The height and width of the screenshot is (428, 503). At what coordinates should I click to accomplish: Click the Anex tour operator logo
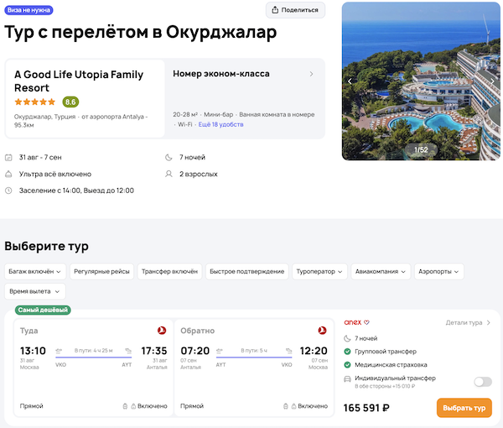(x=352, y=322)
